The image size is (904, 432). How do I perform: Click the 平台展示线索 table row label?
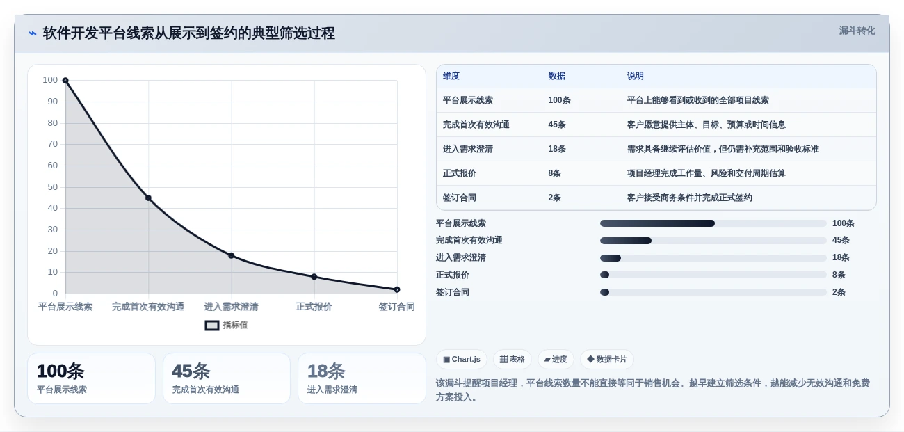468,100
